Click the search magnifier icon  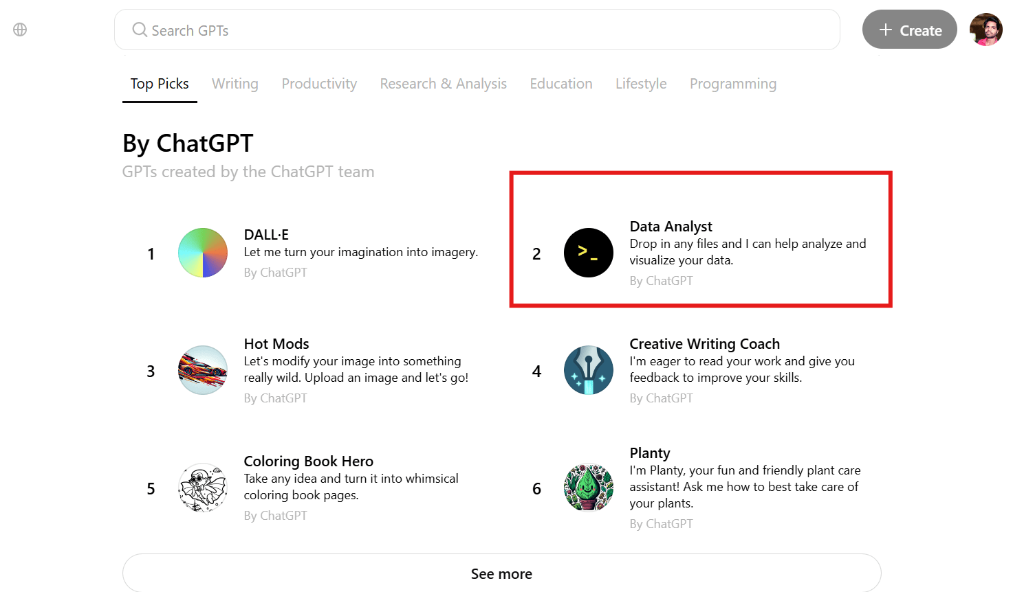point(140,30)
